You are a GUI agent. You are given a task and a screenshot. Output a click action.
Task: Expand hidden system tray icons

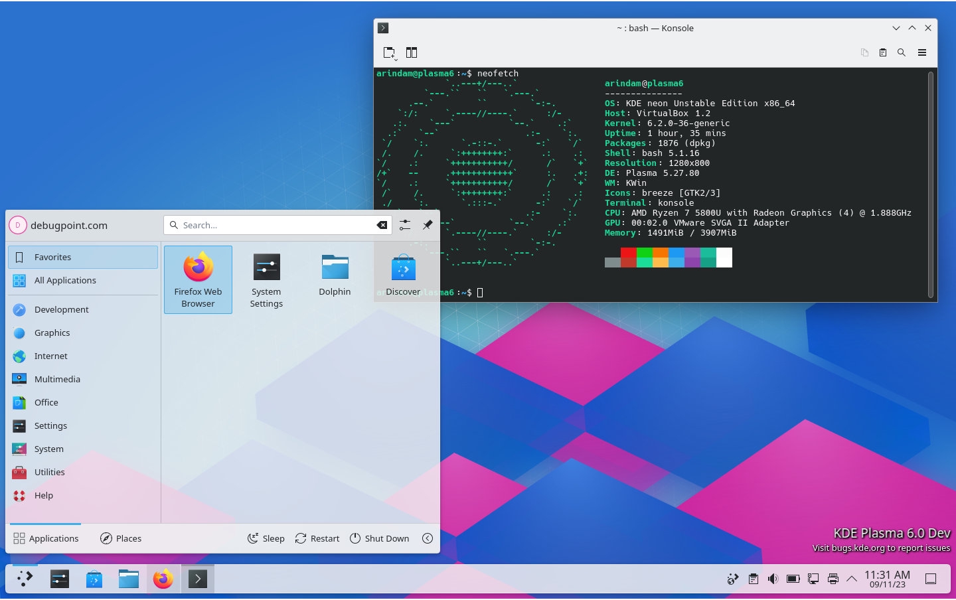coord(852,579)
